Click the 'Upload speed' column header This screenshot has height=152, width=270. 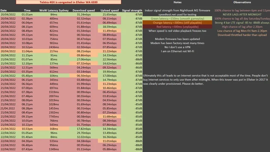click(109, 11)
